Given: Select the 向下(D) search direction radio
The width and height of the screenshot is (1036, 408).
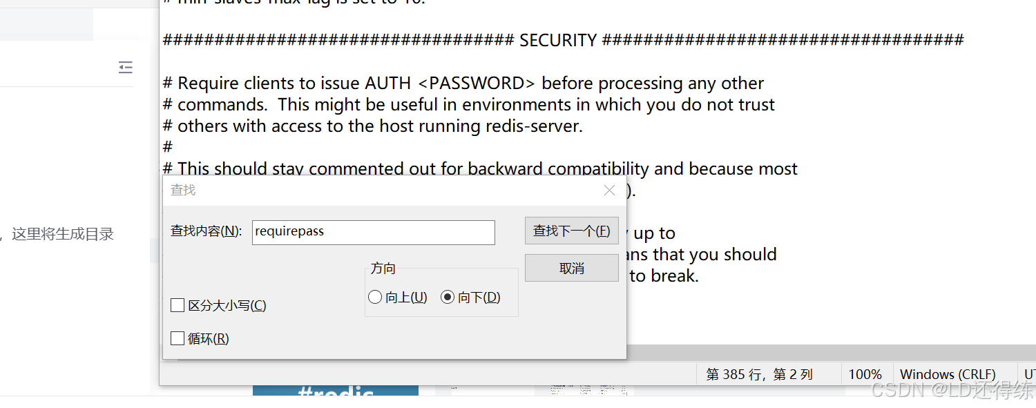Looking at the screenshot, I should (448, 297).
